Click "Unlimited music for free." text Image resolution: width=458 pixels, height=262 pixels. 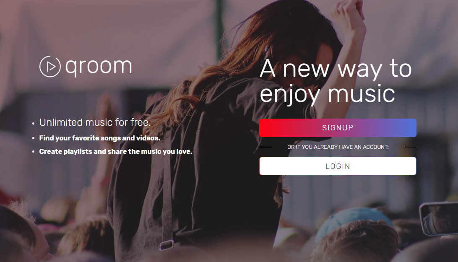click(95, 122)
